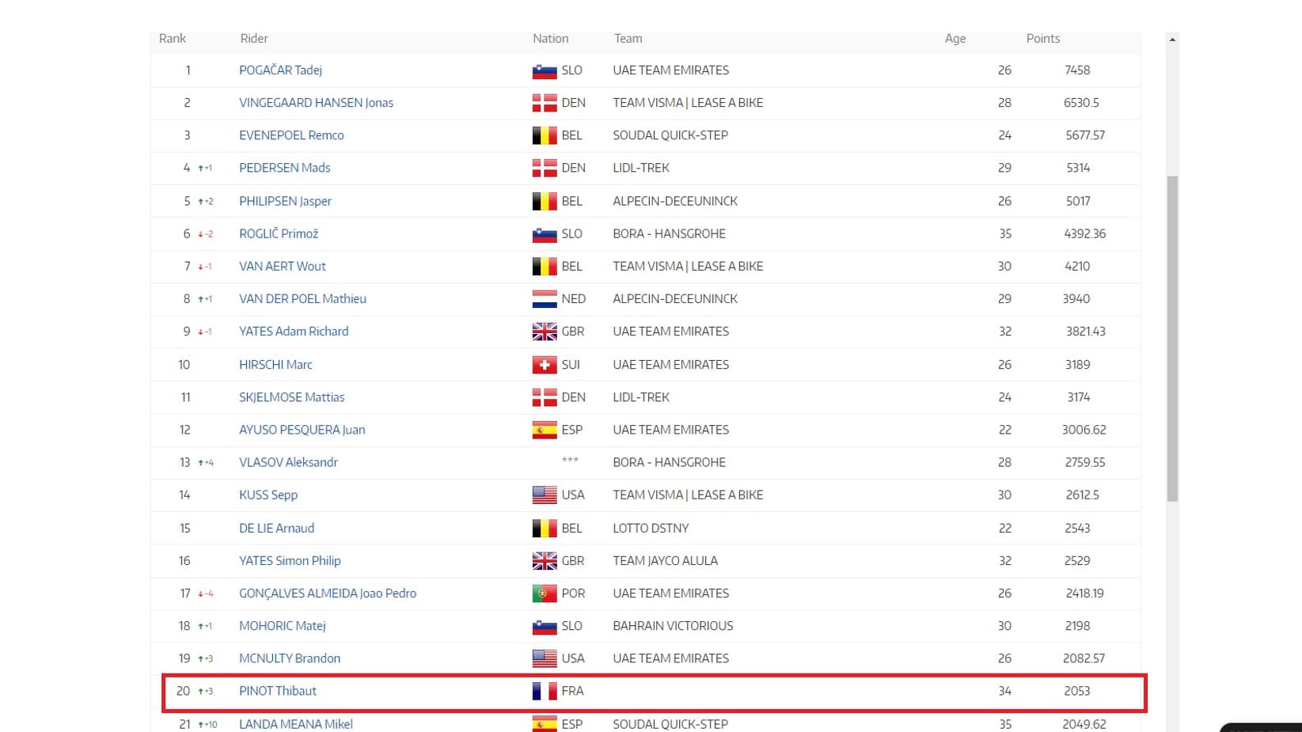Viewport: 1302px width, 732px height.
Task: Click Portugal flag in Almeida row
Action: [x=545, y=594]
